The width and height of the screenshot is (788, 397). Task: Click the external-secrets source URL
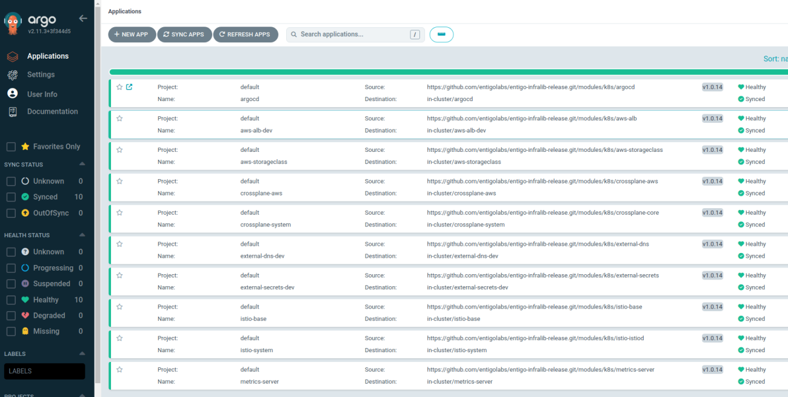click(x=543, y=275)
